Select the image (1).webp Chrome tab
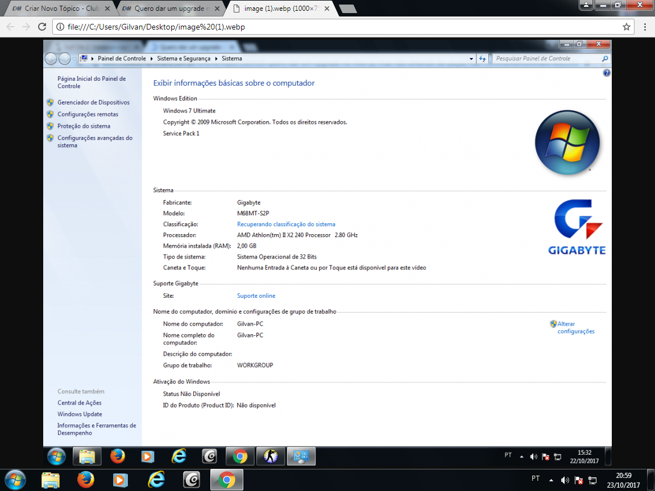 click(x=281, y=9)
